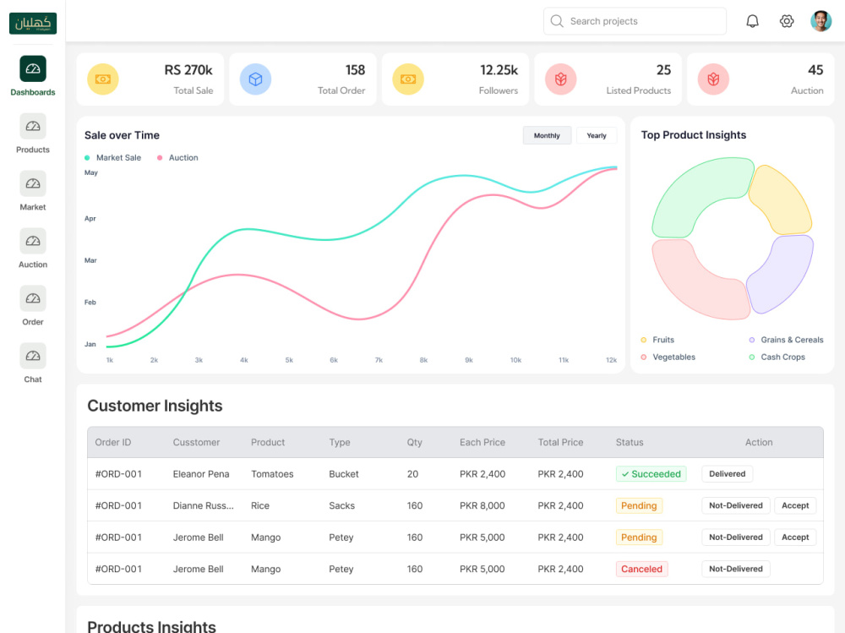The image size is (845, 633).
Task: Open the settings gear icon
Action: tap(787, 21)
